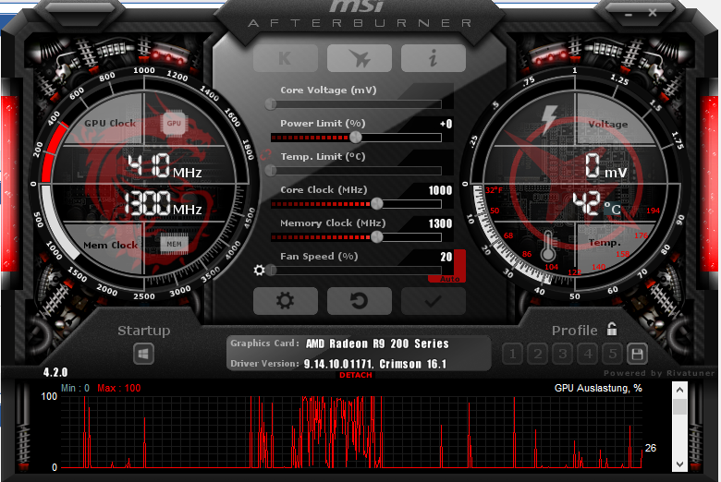Click scroll up arrow in monitor graph

click(x=679, y=390)
